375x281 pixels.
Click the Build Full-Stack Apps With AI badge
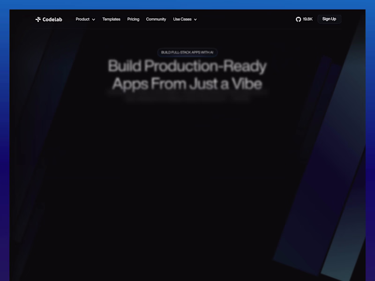187,52
